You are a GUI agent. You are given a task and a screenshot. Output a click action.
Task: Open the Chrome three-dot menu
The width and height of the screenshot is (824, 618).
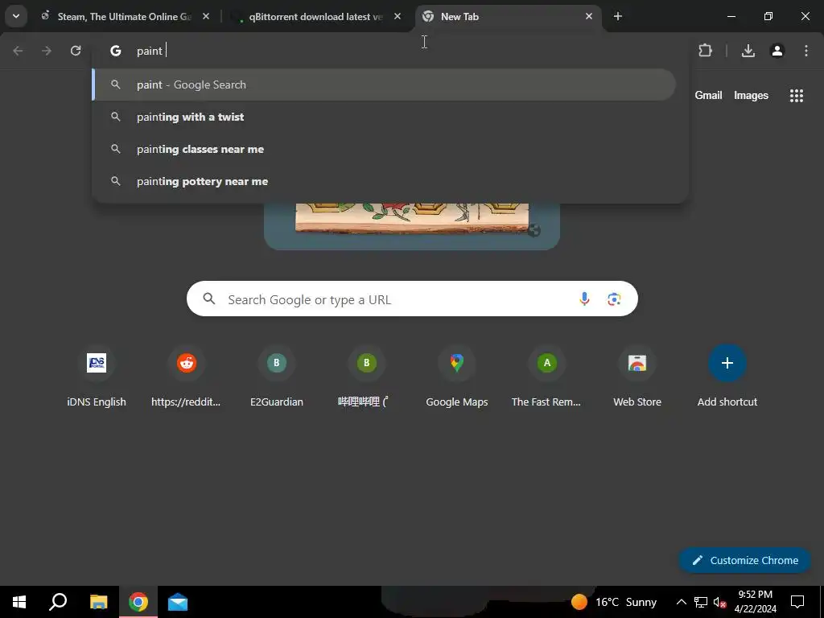[x=806, y=51]
